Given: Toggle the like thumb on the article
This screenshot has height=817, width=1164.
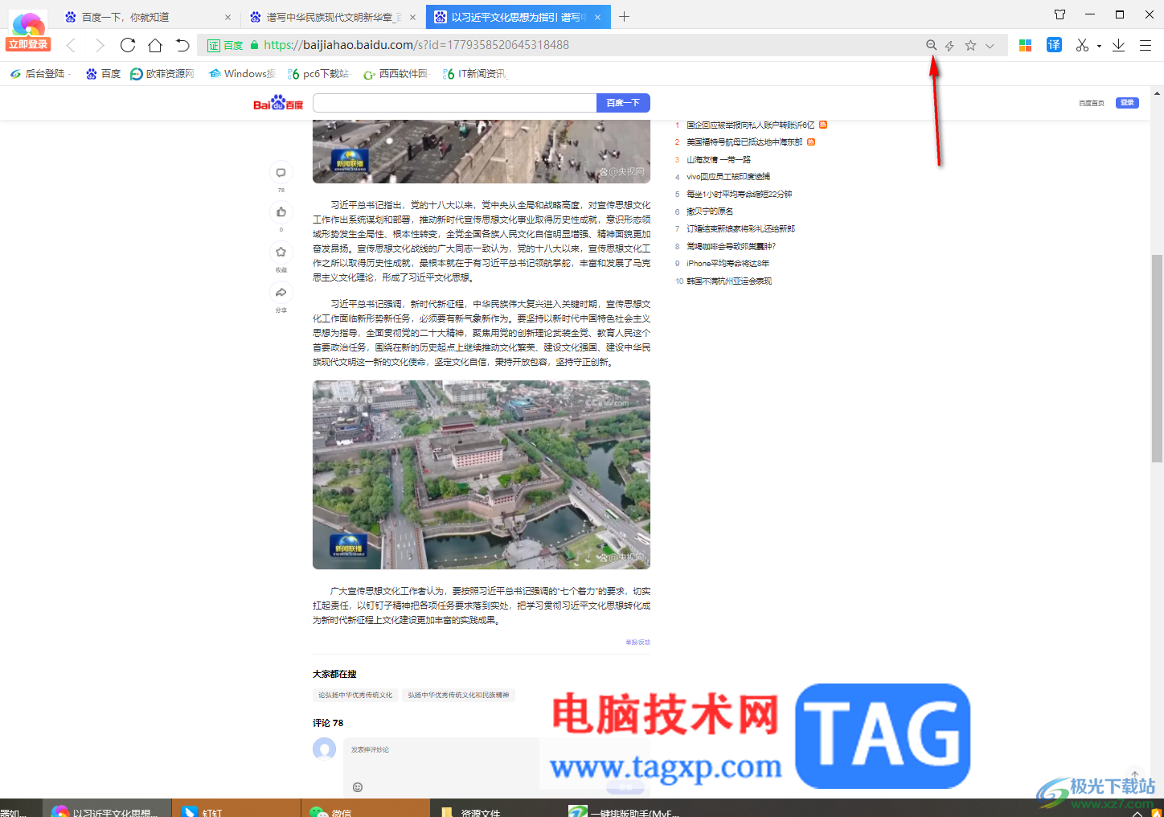Looking at the screenshot, I should coord(281,211).
